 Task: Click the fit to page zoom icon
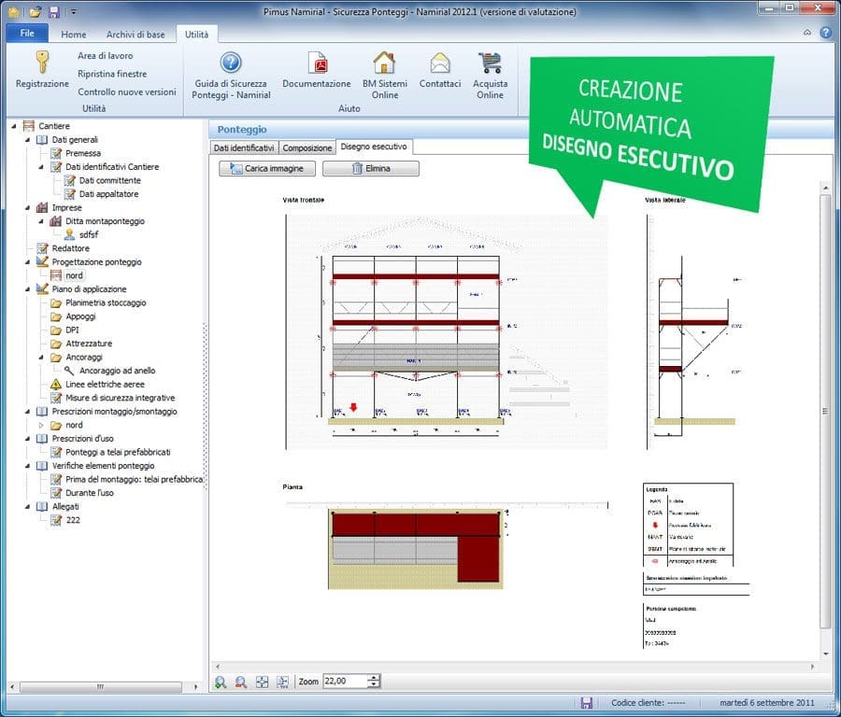click(x=262, y=682)
